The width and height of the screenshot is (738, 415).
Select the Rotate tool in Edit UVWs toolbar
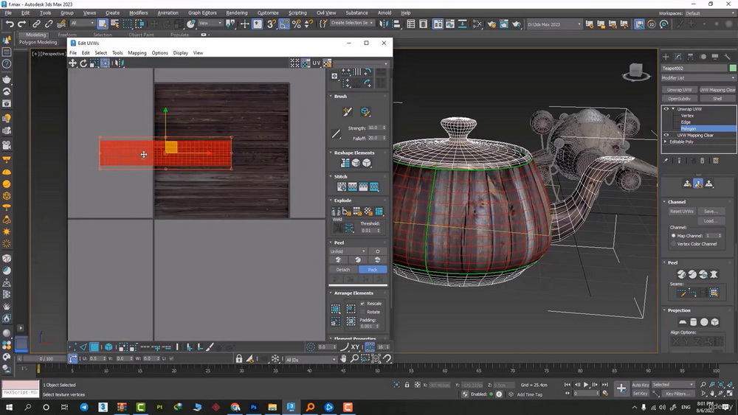click(83, 63)
